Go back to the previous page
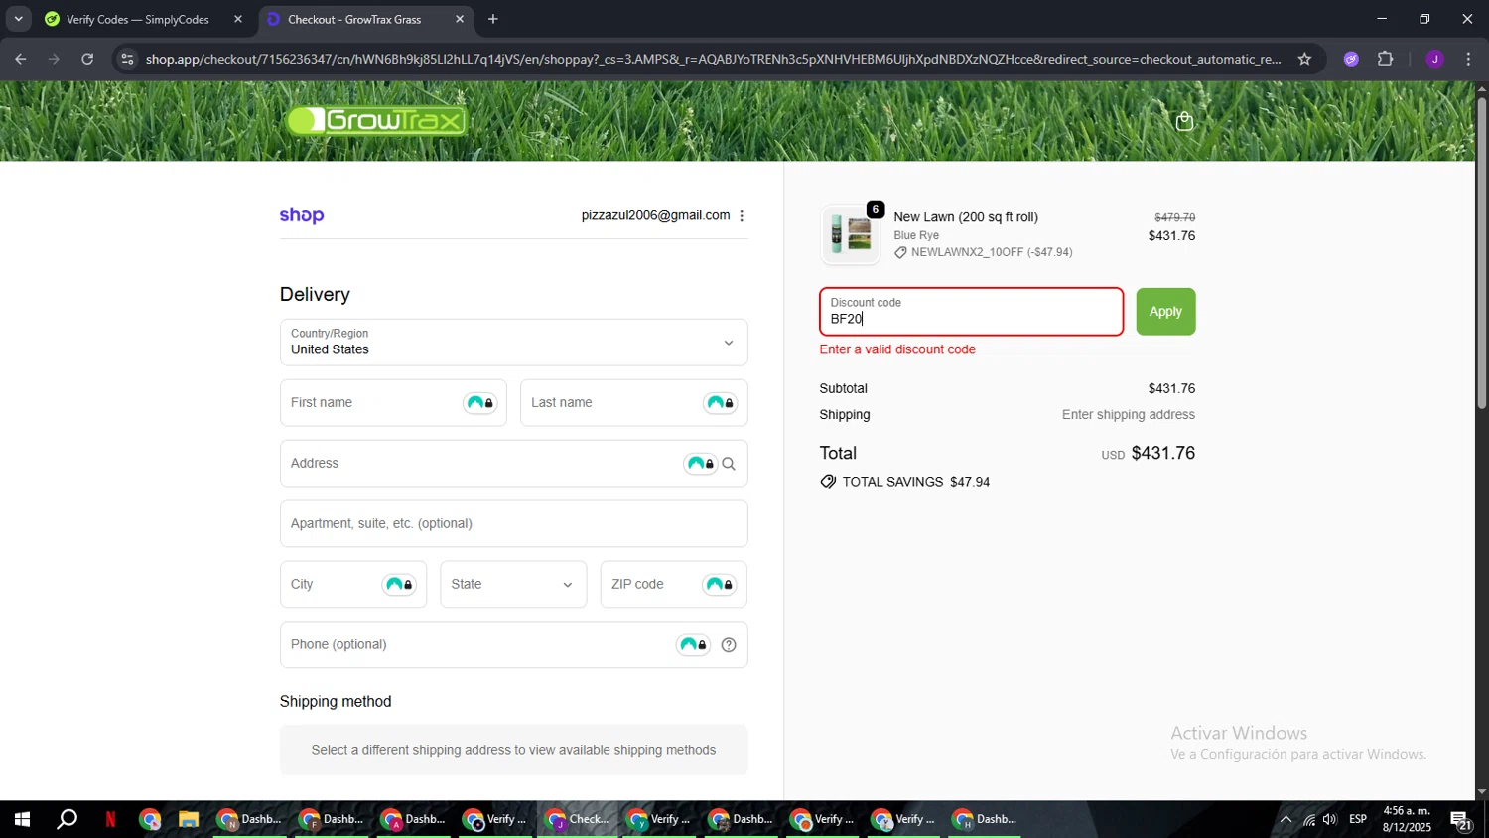 click(x=20, y=59)
